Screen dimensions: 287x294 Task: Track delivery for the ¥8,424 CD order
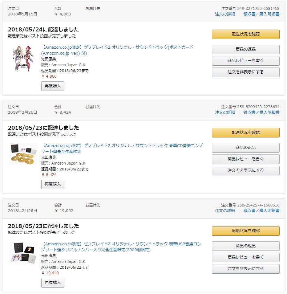(245, 133)
